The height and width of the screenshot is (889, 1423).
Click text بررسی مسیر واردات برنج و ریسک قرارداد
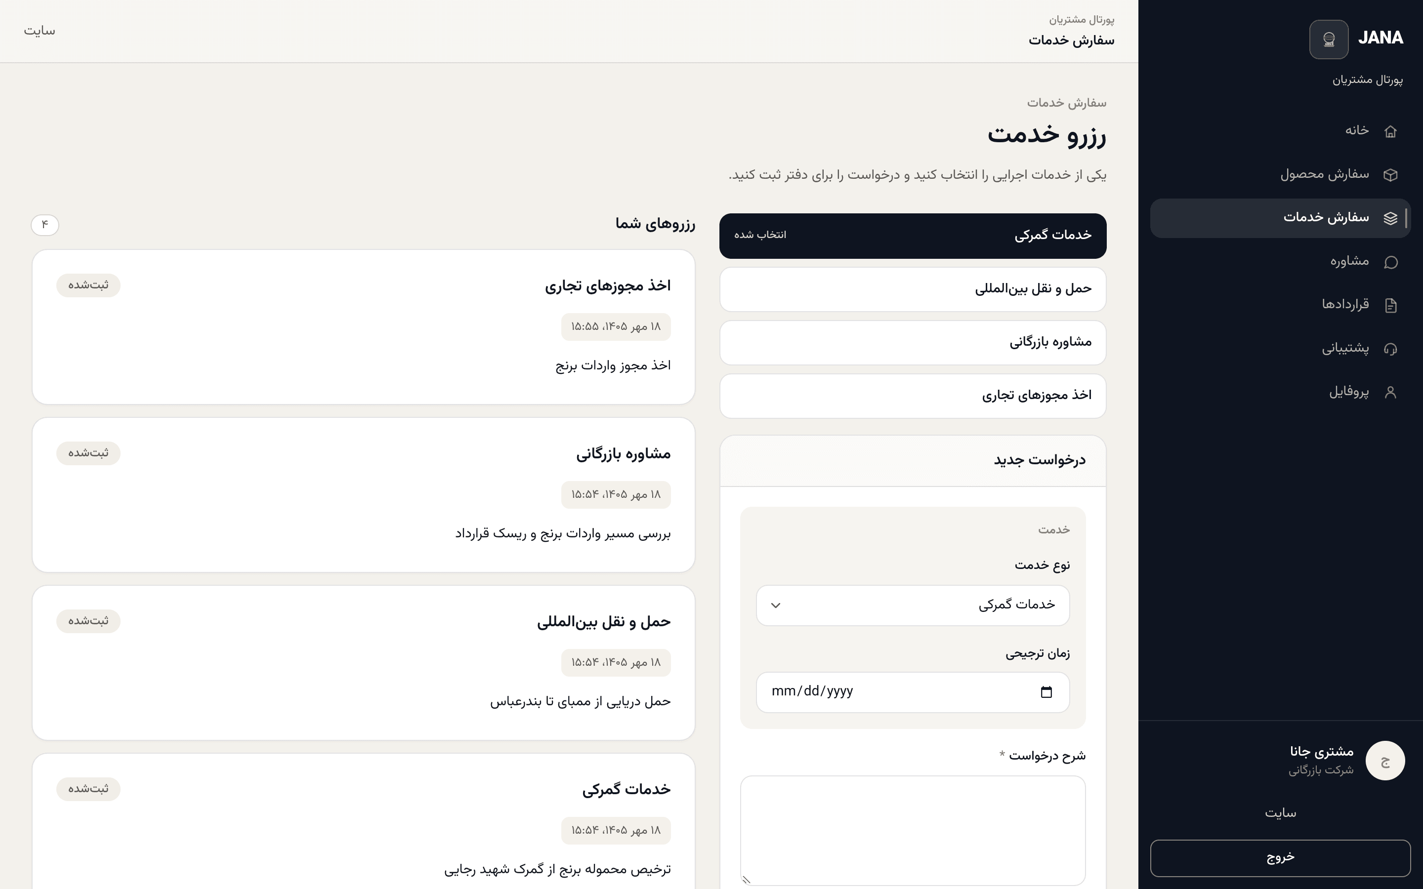563,534
